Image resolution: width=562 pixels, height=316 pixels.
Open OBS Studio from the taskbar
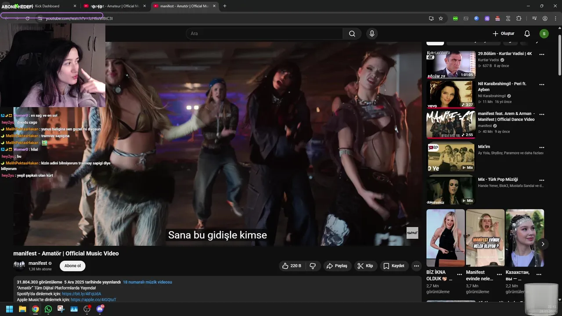pyautogui.click(x=87, y=309)
